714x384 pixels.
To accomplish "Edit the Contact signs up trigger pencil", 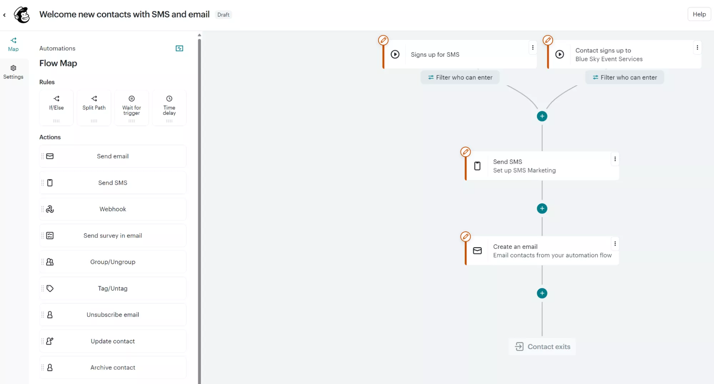I will [x=548, y=40].
